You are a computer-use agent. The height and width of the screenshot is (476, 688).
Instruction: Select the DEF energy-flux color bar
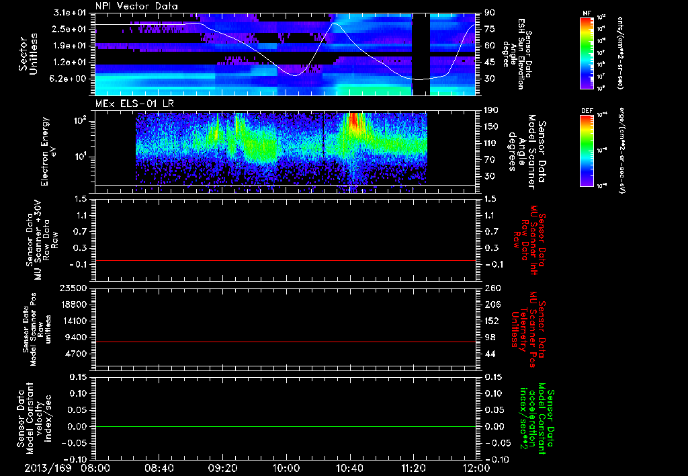pos(587,151)
